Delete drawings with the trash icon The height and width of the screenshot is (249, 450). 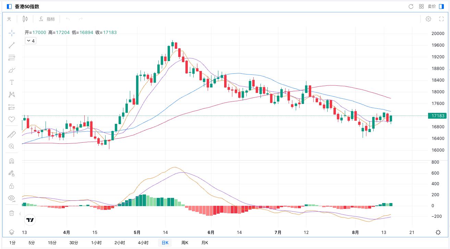12,213
